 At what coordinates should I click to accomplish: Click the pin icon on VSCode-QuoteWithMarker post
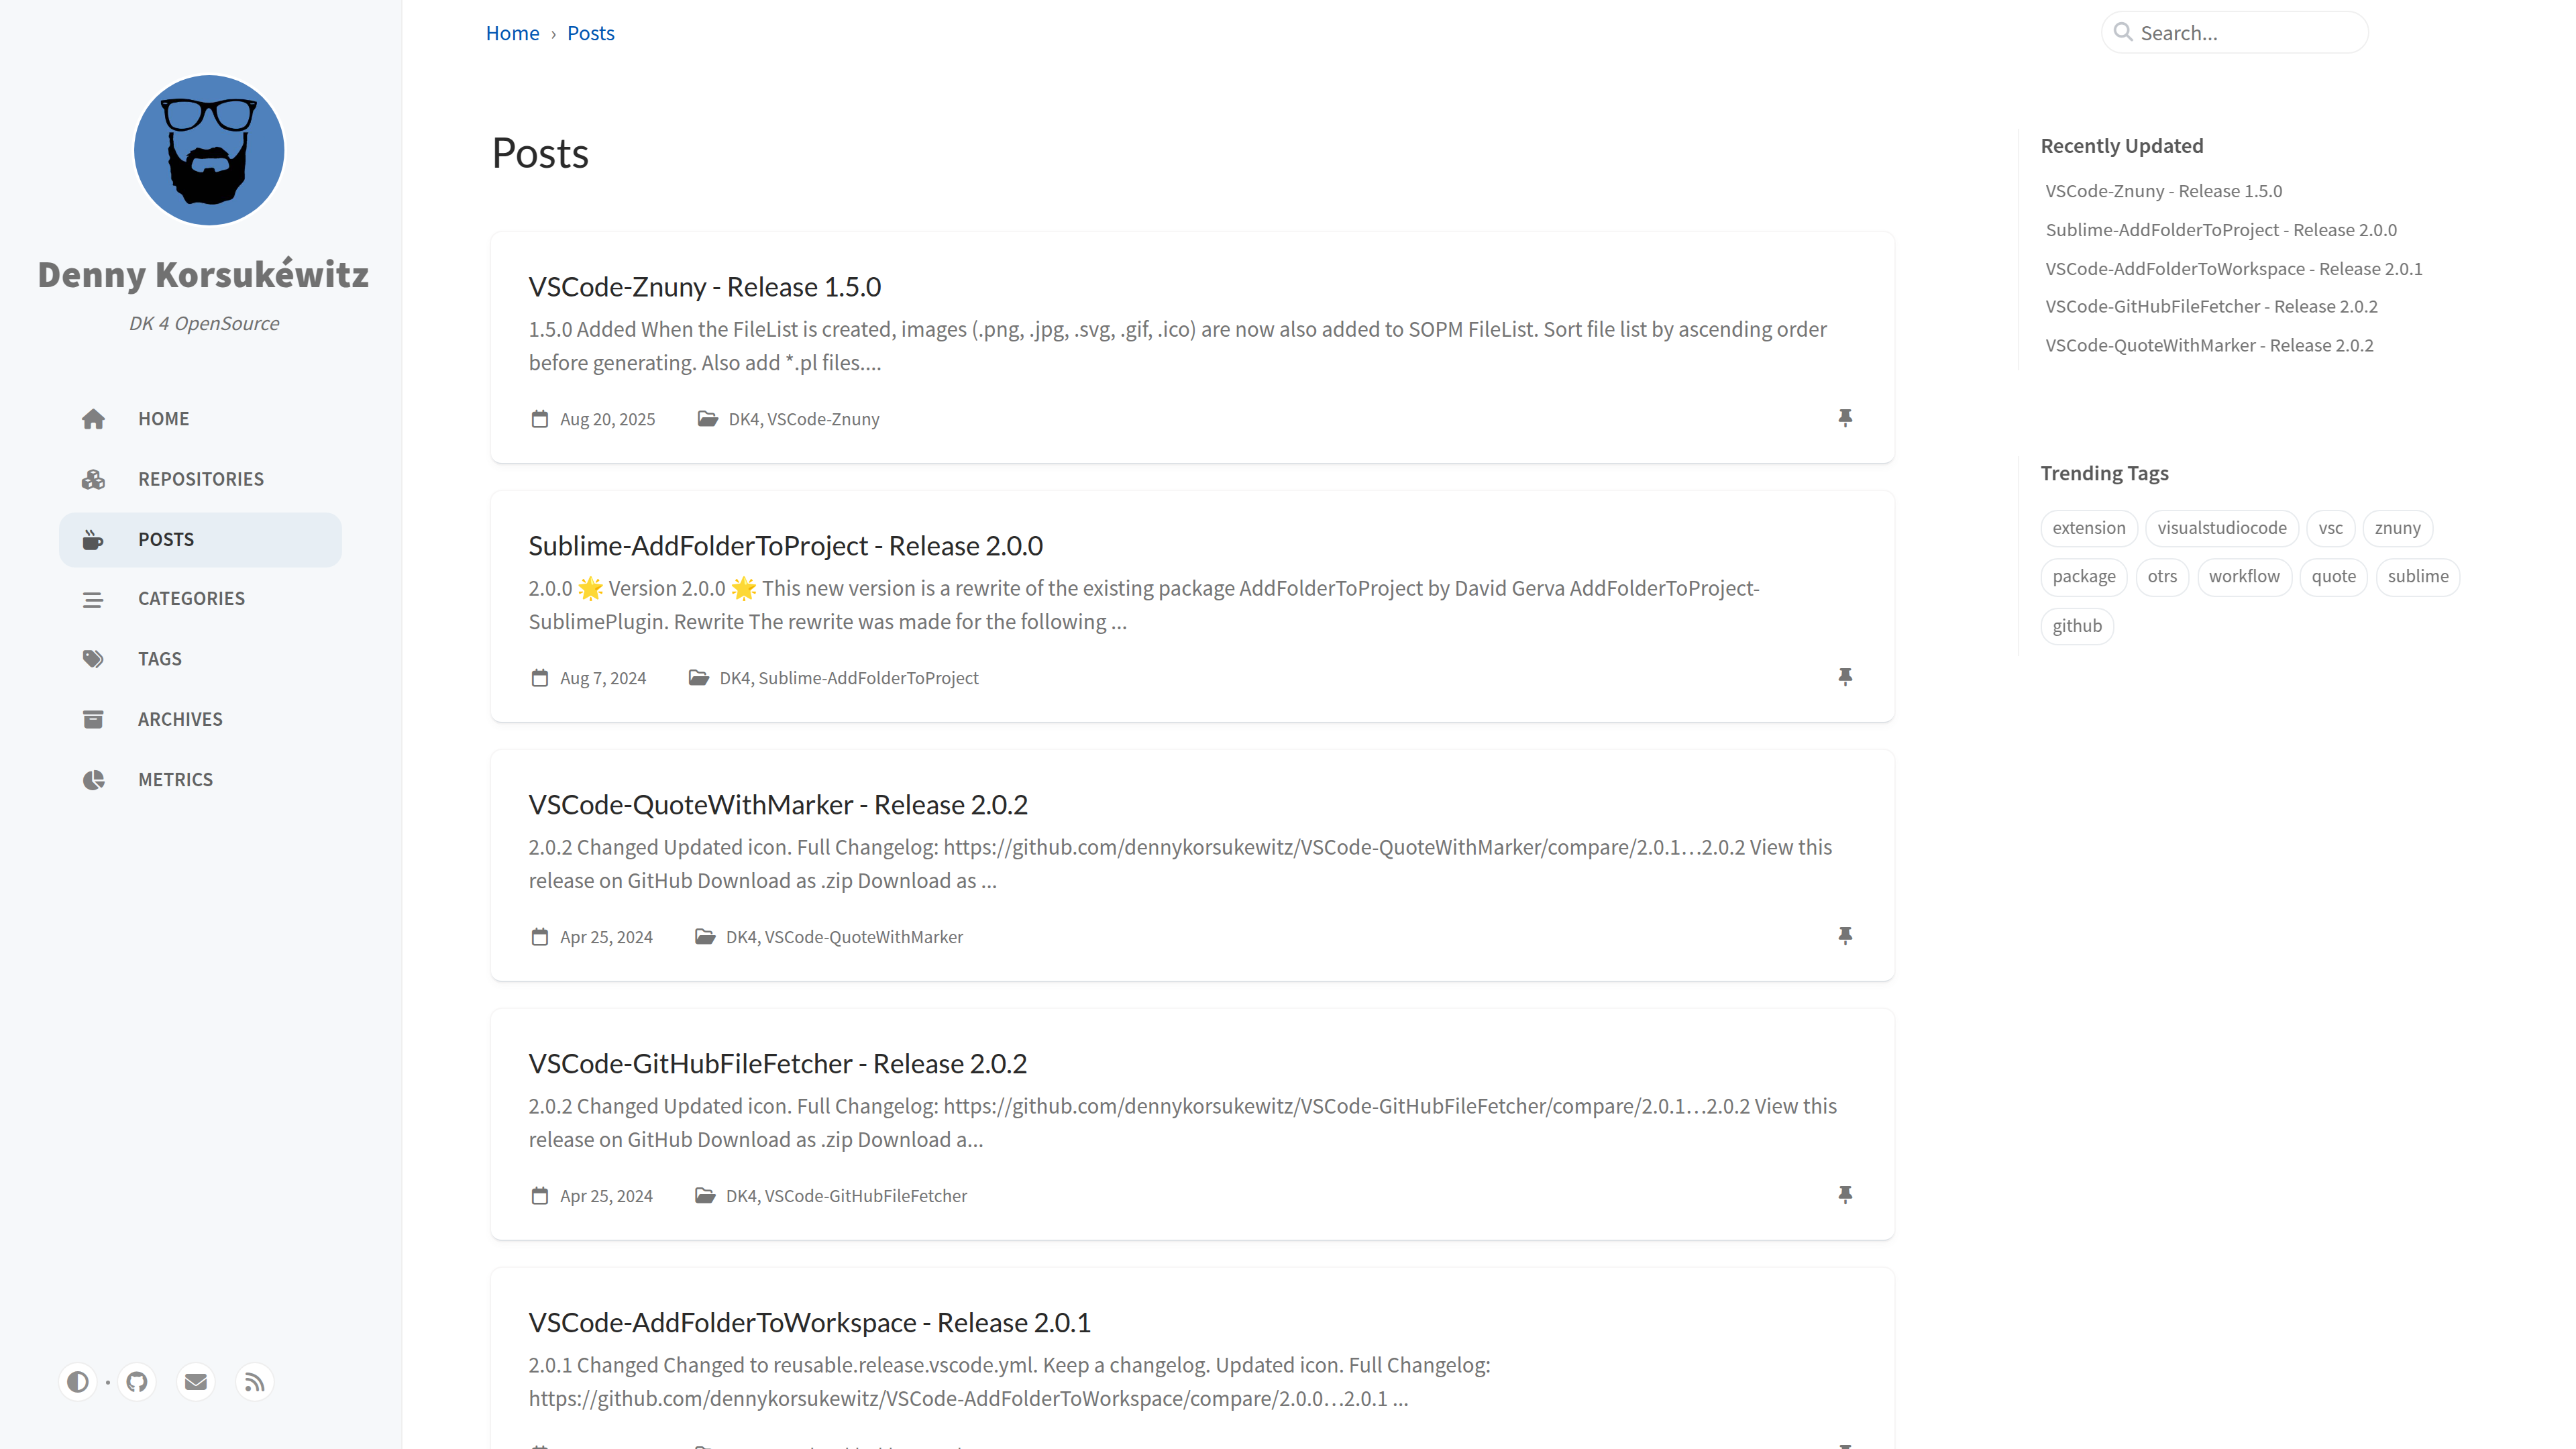[1845, 936]
